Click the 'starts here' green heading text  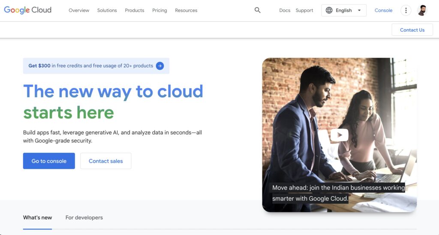(x=69, y=113)
